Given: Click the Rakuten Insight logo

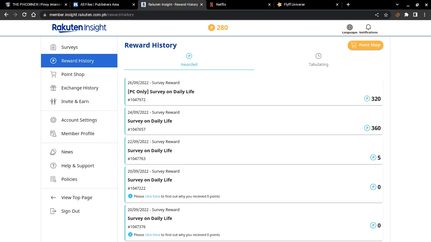Looking at the screenshot, I should (79, 28).
